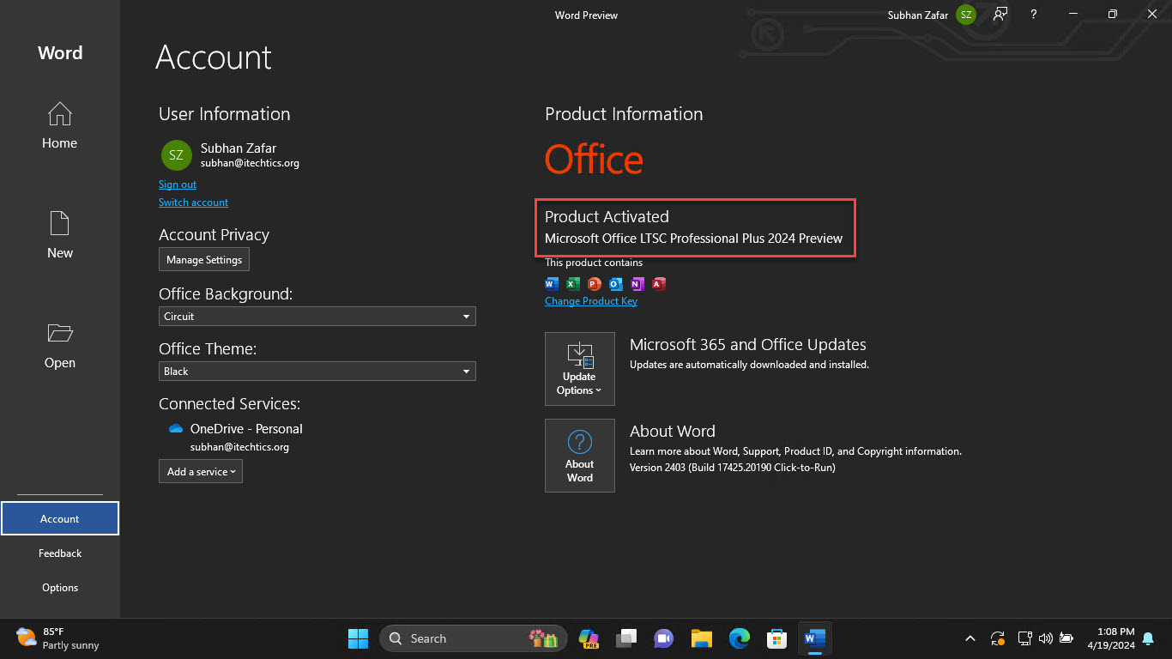Click the sync status tray icon
Screen dimensions: 1172x659
pos(998,638)
